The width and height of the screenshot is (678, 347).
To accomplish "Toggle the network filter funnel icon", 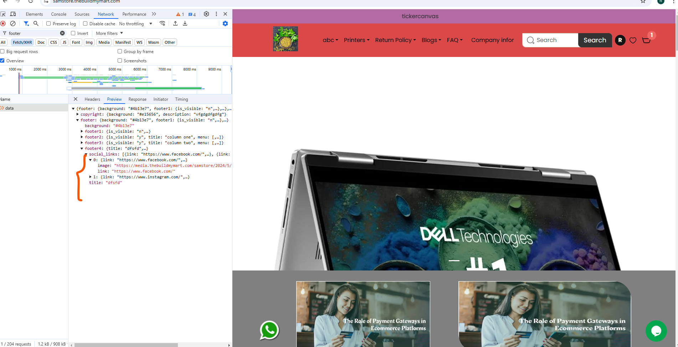I will click(x=26, y=23).
